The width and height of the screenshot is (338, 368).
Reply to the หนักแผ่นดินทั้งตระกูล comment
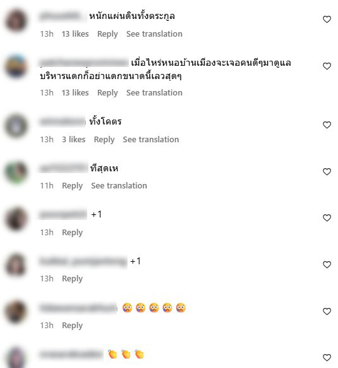click(107, 34)
